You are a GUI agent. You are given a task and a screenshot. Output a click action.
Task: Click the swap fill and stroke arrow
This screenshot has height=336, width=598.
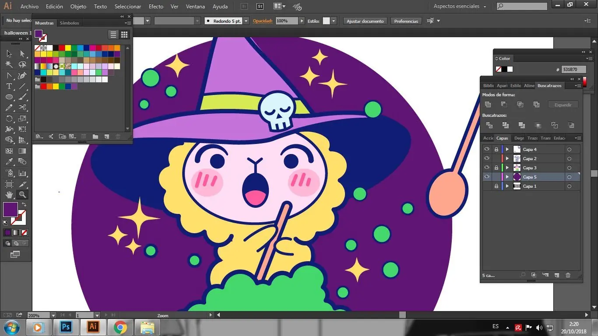tap(24, 204)
